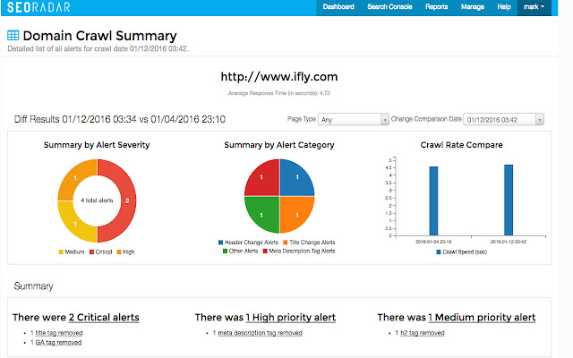
Task: Click the SEORadar logo
Action: click(38, 7)
